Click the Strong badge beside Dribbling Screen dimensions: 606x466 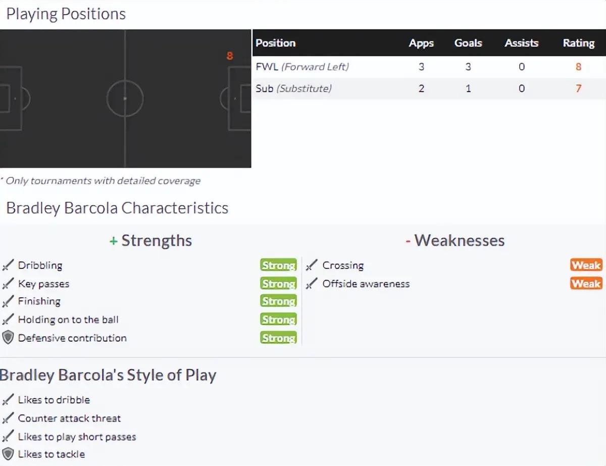click(x=278, y=265)
